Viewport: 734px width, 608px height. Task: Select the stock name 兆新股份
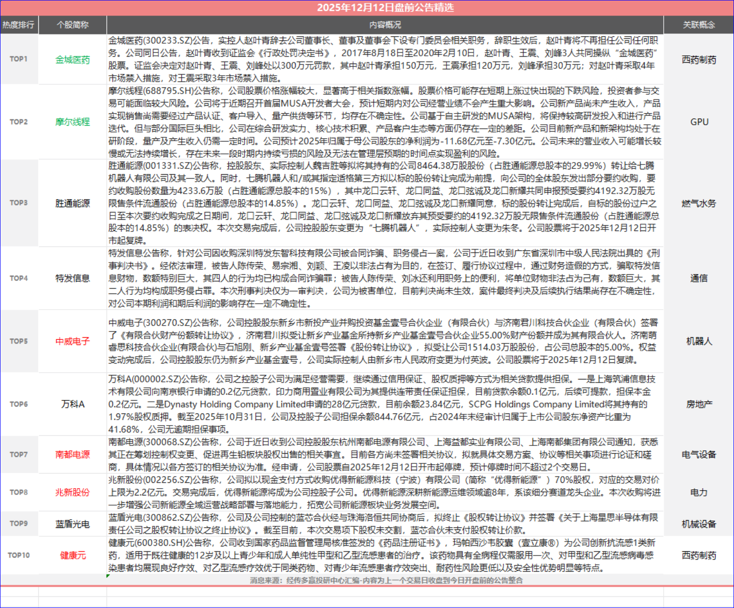73,493
